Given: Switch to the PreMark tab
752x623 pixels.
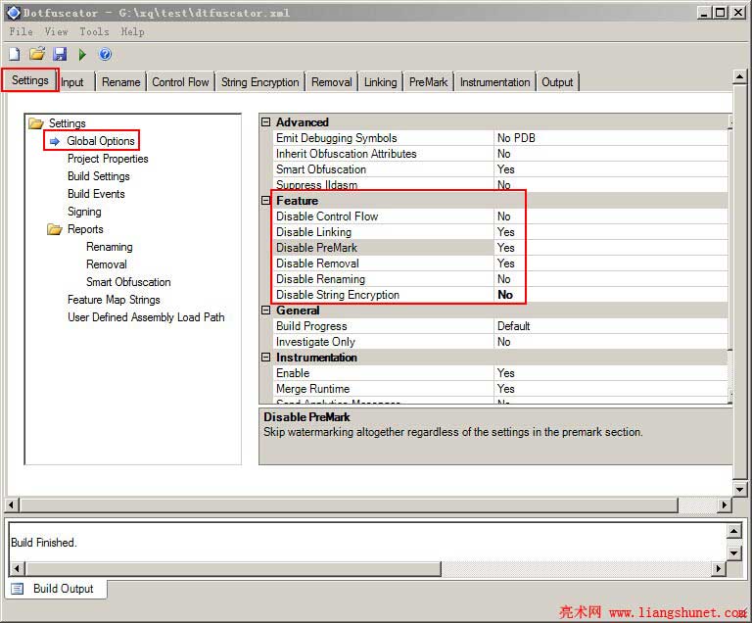Looking at the screenshot, I should coord(428,82).
